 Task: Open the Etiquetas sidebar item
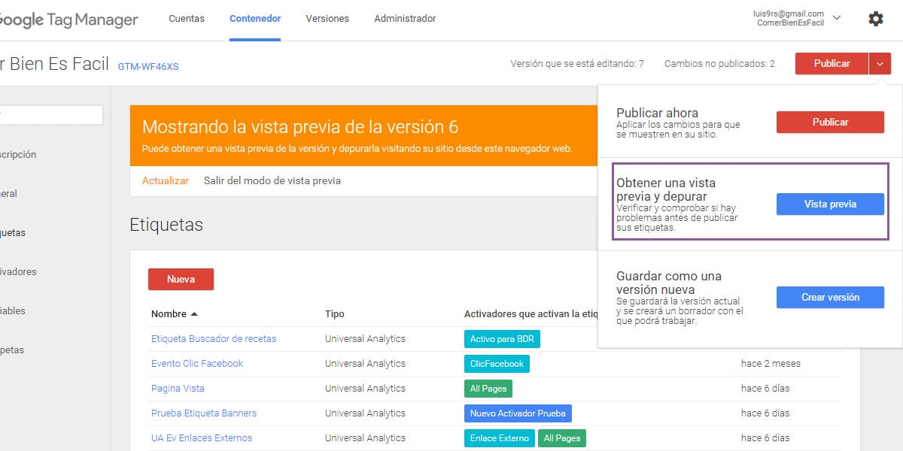[x=13, y=233]
